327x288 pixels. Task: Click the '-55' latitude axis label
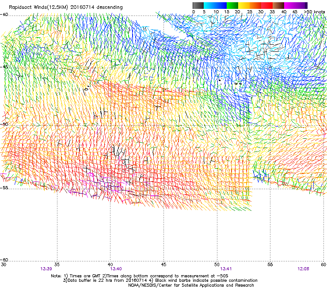4,187
